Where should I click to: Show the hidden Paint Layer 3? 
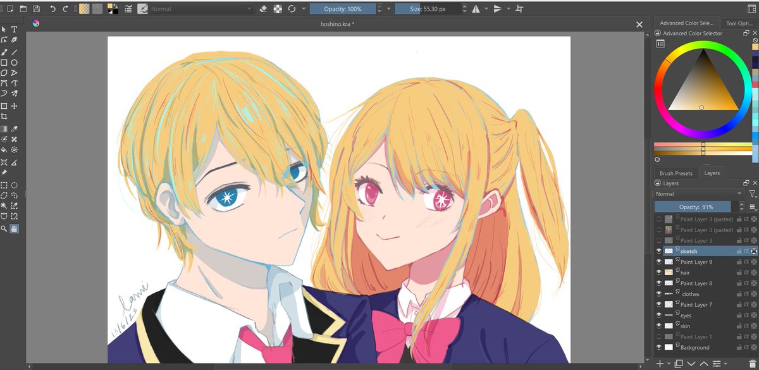point(658,240)
